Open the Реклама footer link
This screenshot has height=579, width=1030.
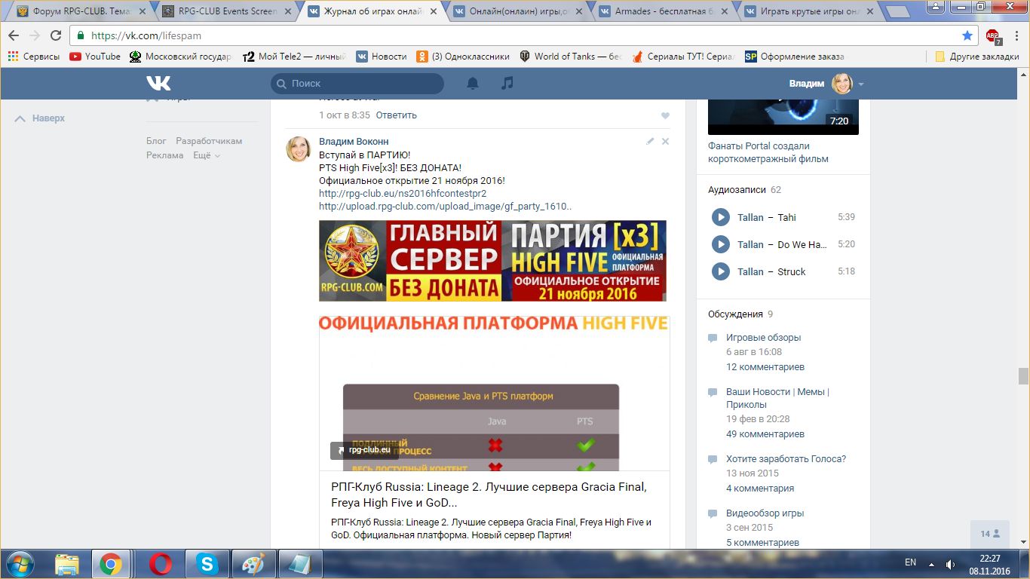pyautogui.click(x=165, y=155)
